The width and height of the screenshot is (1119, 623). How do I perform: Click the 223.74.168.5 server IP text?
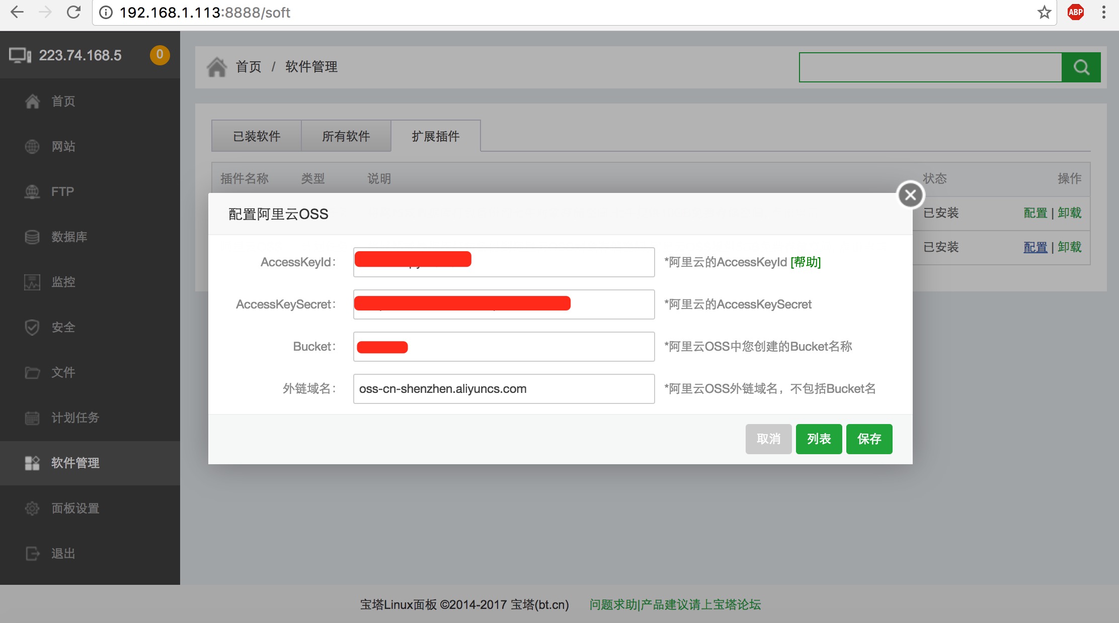click(x=81, y=55)
